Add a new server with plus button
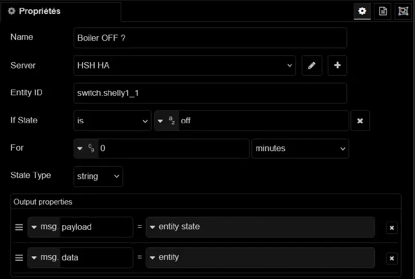415x279 pixels. (x=337, y=65)
